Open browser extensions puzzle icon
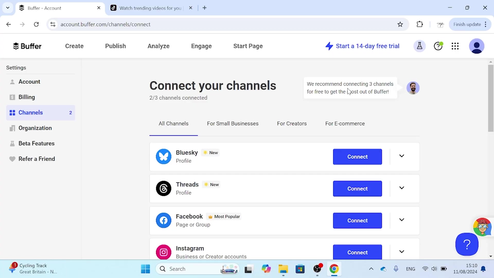 [x=420, y=24]
